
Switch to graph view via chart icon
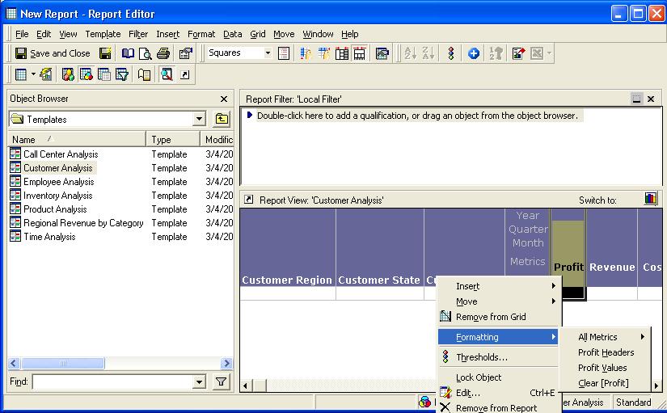point(650,199)
